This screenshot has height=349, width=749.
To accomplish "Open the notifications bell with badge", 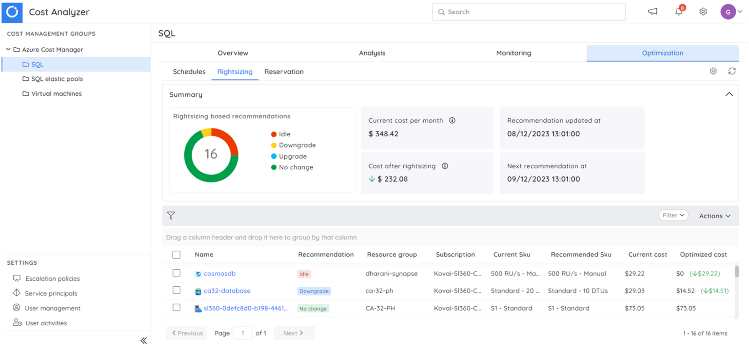I will click(678, 11).
